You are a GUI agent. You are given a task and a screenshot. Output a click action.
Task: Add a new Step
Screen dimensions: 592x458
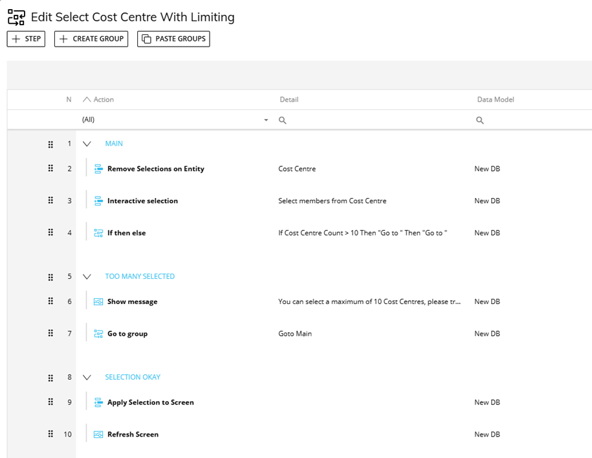26,39
